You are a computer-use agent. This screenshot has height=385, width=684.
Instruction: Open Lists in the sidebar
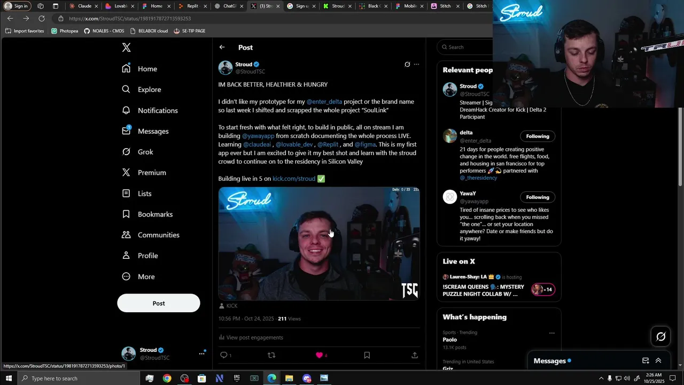(x=136, y=193)
